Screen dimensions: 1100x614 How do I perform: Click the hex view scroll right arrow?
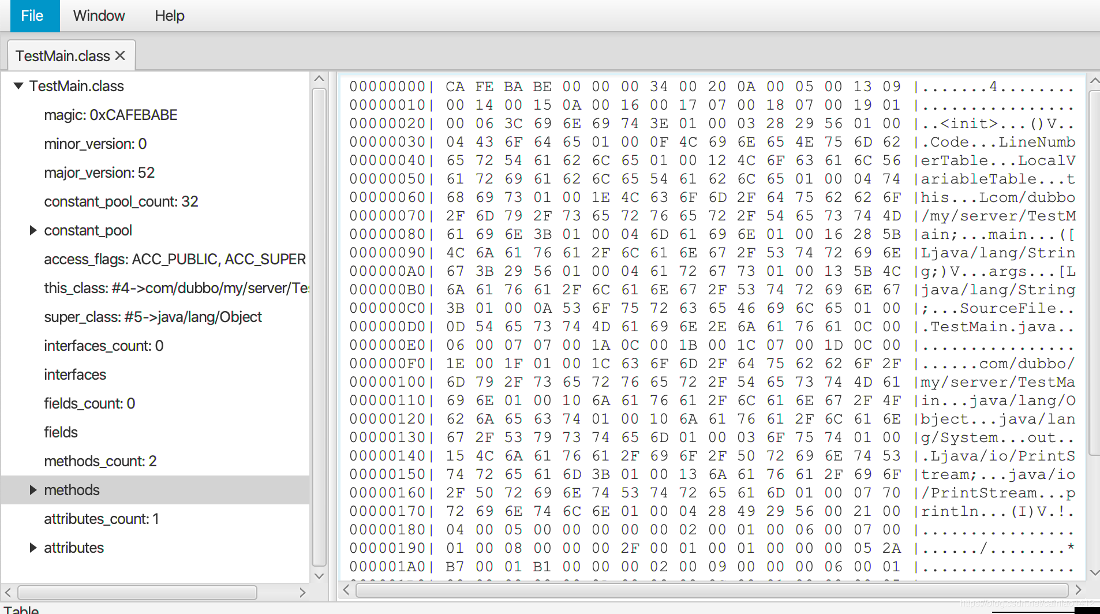(x=1078, y=590)
